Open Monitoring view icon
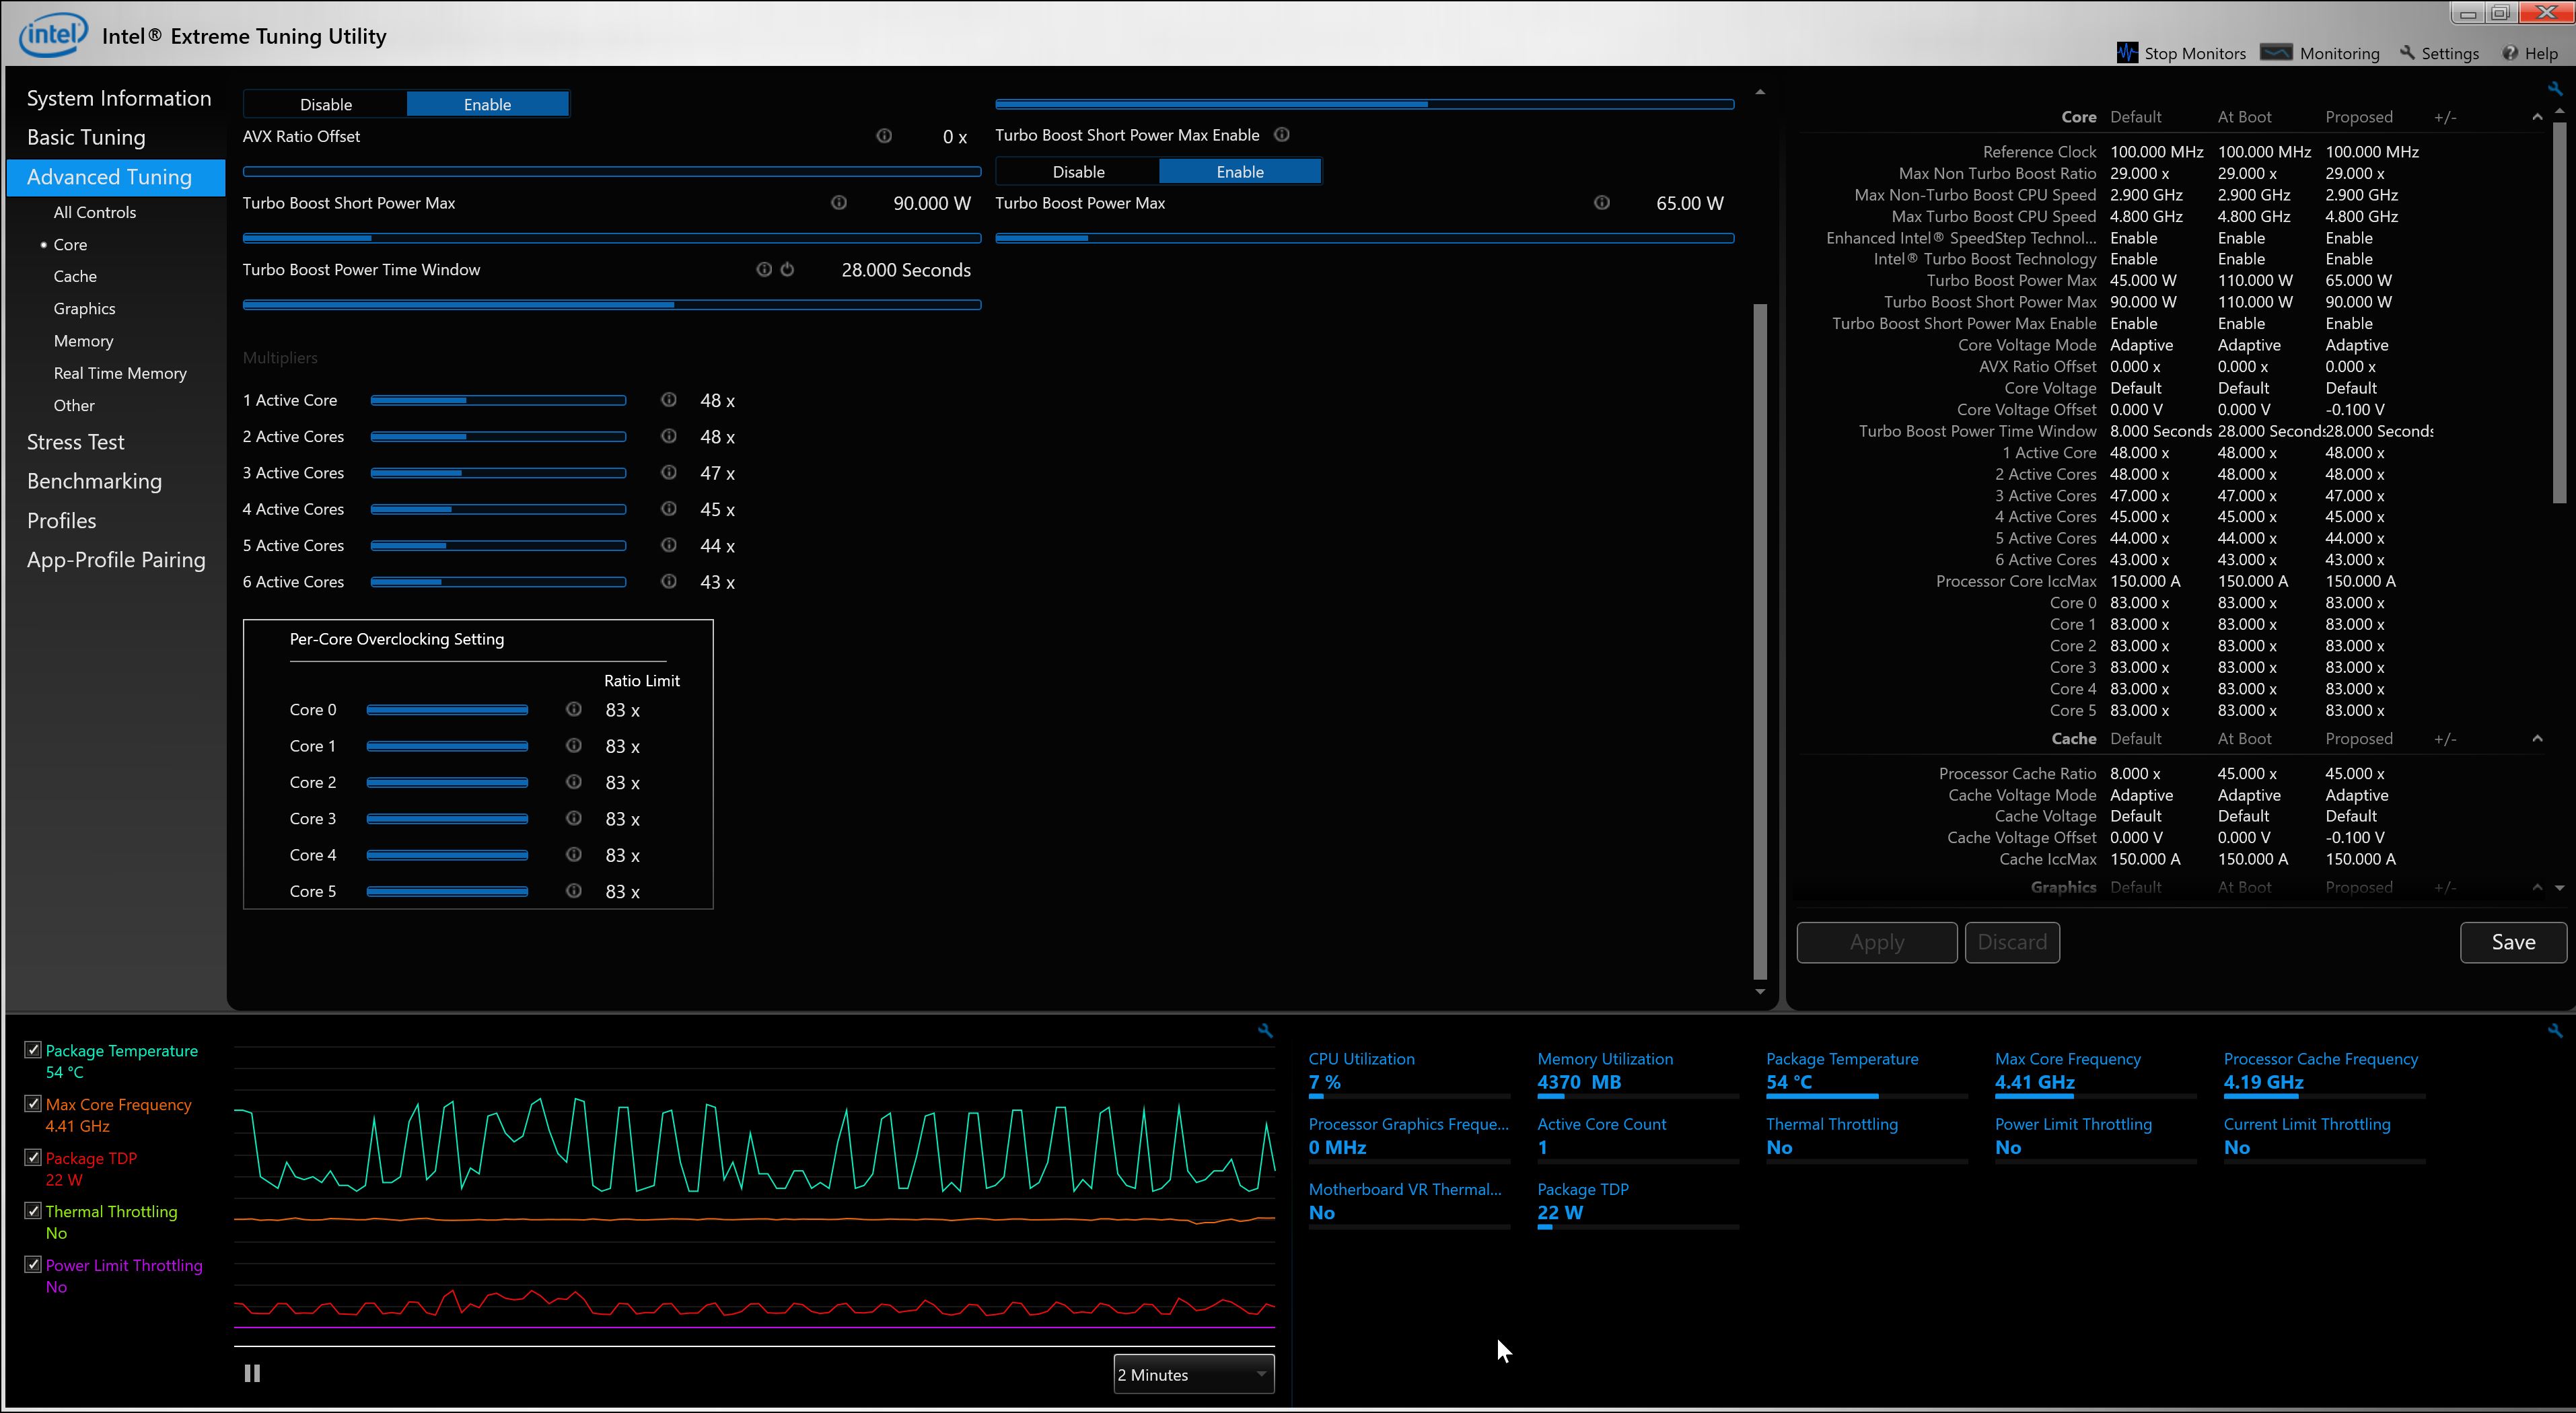 coord(2277,52)
